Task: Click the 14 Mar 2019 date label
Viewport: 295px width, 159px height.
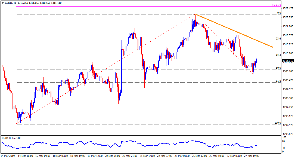Action: pyautogui.click(x=8, y=156)
